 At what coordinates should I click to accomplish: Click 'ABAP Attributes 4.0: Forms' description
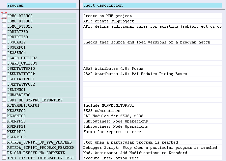(x=113, y=68)
